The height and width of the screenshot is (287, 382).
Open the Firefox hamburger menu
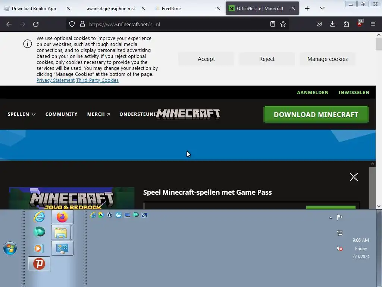pyautogui.click(x=373, y=24)
